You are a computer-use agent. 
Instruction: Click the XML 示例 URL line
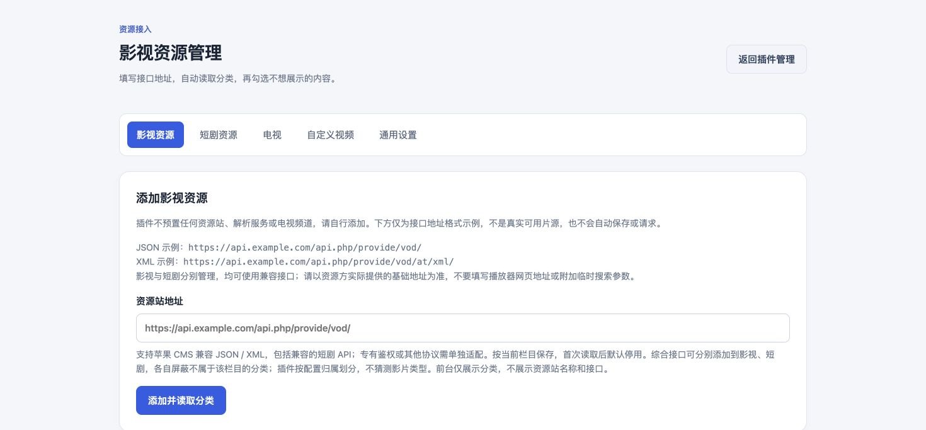(295, 261)
